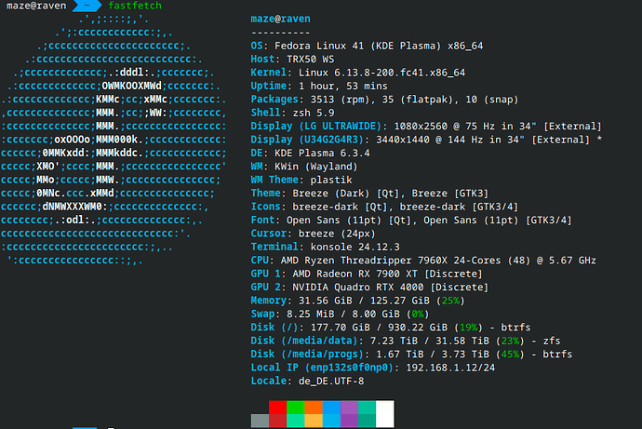The width and height of the screenshot is (642, 429).
Task: Select the Display (U34G2G4R3) label
Action: coord(307,140)
